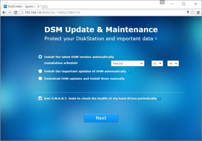Click Protect your DiskStation subtitle text
The height and width of the screenshot is (141, 202).
(x=99, y=38)
